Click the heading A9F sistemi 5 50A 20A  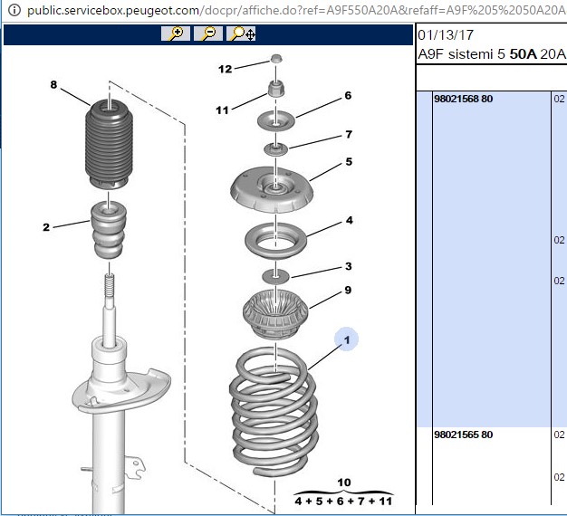coord(492,54)
